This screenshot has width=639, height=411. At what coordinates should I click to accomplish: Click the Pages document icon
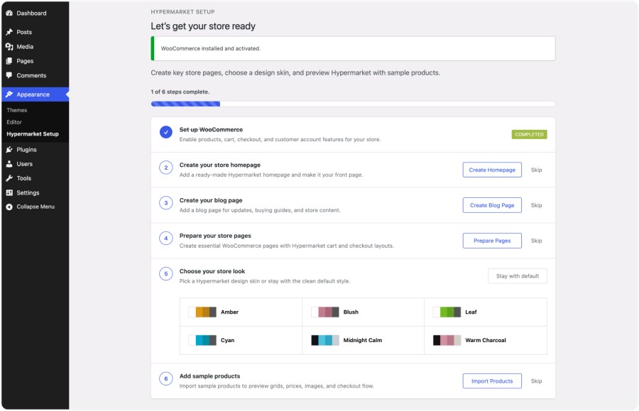point(9,61)
